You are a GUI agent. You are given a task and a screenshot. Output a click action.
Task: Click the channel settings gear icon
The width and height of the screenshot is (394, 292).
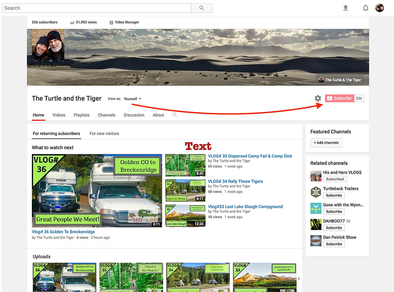pos(318,98)
